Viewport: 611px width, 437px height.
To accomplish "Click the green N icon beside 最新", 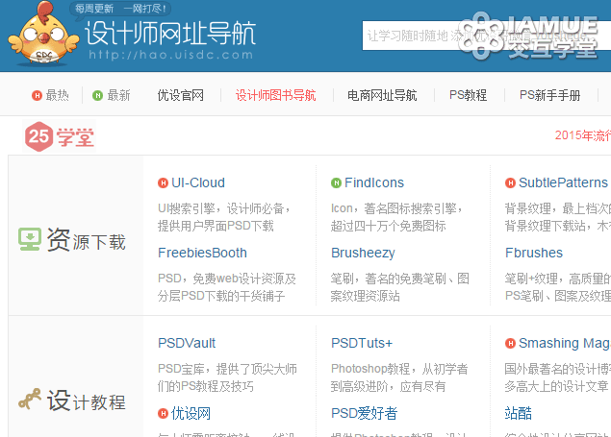I will click(97, 96).
